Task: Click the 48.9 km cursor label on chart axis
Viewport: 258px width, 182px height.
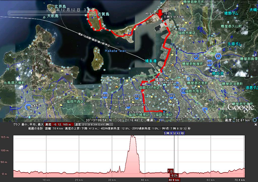Action: point(174,180)
